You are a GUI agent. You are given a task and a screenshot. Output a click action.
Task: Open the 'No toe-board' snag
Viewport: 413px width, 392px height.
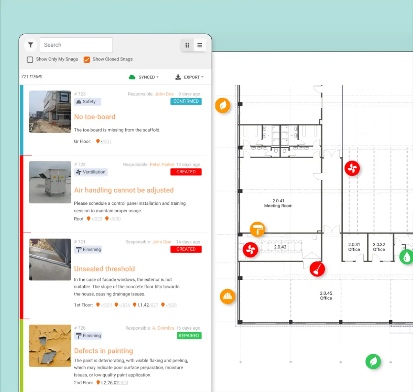tap(95, 117)
